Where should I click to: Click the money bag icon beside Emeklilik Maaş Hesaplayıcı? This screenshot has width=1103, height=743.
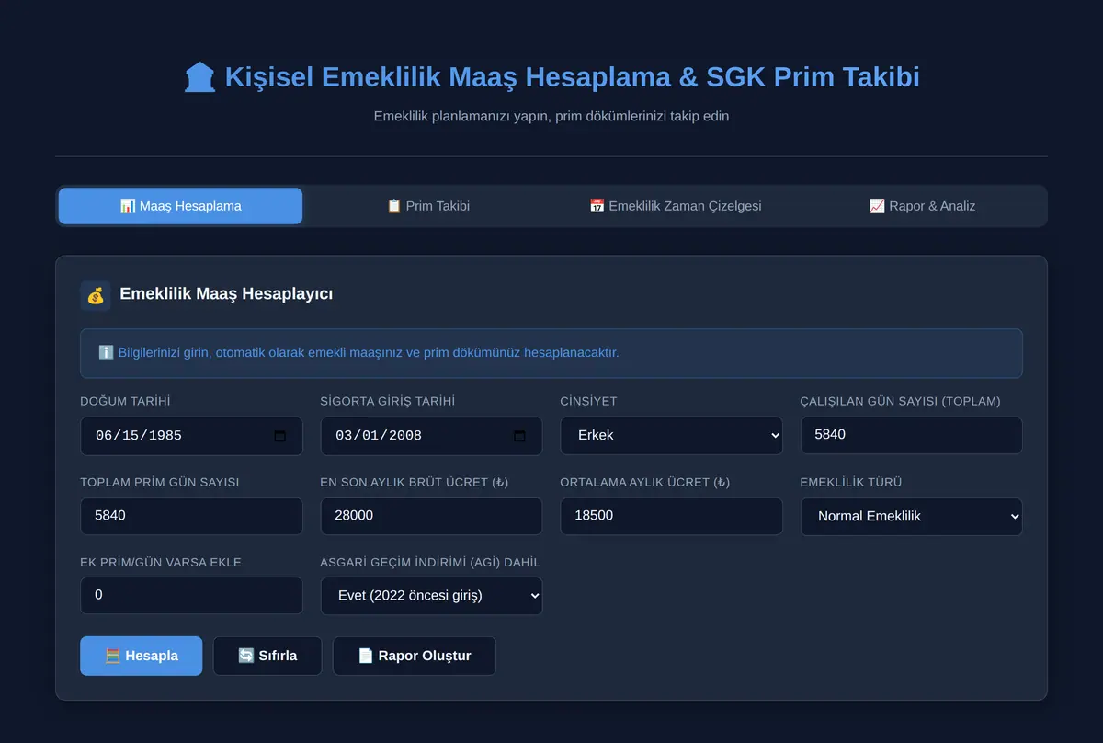coord(96,295)
